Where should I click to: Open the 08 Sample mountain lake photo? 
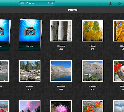pyautogui.click(x=92, y=71)
